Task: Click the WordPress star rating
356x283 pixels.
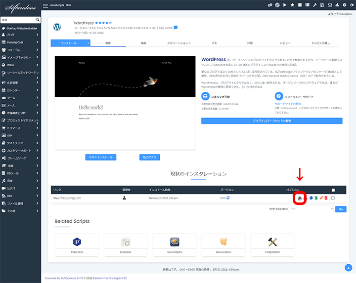Action: [x=103, y=23]
